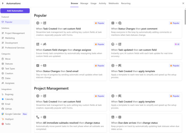Screen dimensions: 186x133
Task: Select the Dates category icon
Action: tap(3, 78)
